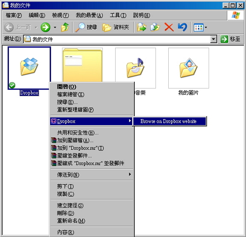The width and height of the screenshot is (246, 237).
Task: Open the address bar dropdown arrow
Action: pyautogui.click(x=214, y=39)
